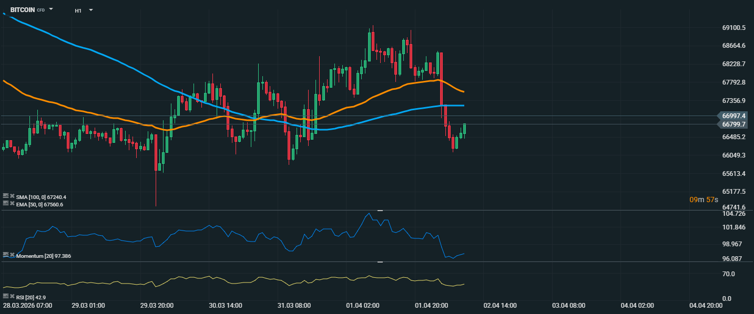Select the 66799.7 current price tag

click(734, 124)
